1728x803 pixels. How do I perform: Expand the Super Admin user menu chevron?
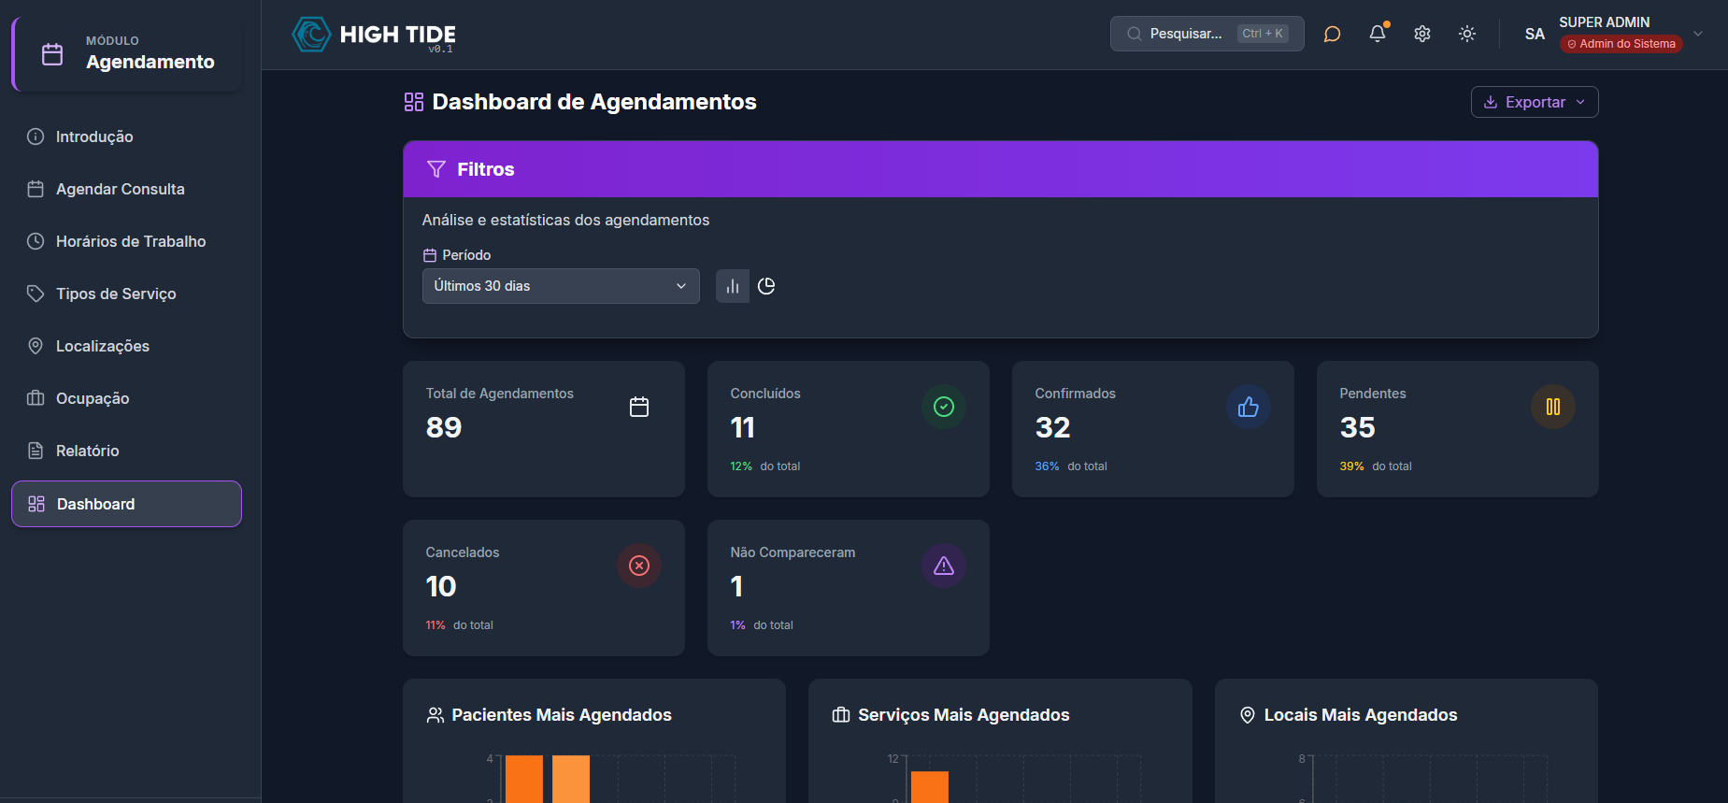[1698, 34]
